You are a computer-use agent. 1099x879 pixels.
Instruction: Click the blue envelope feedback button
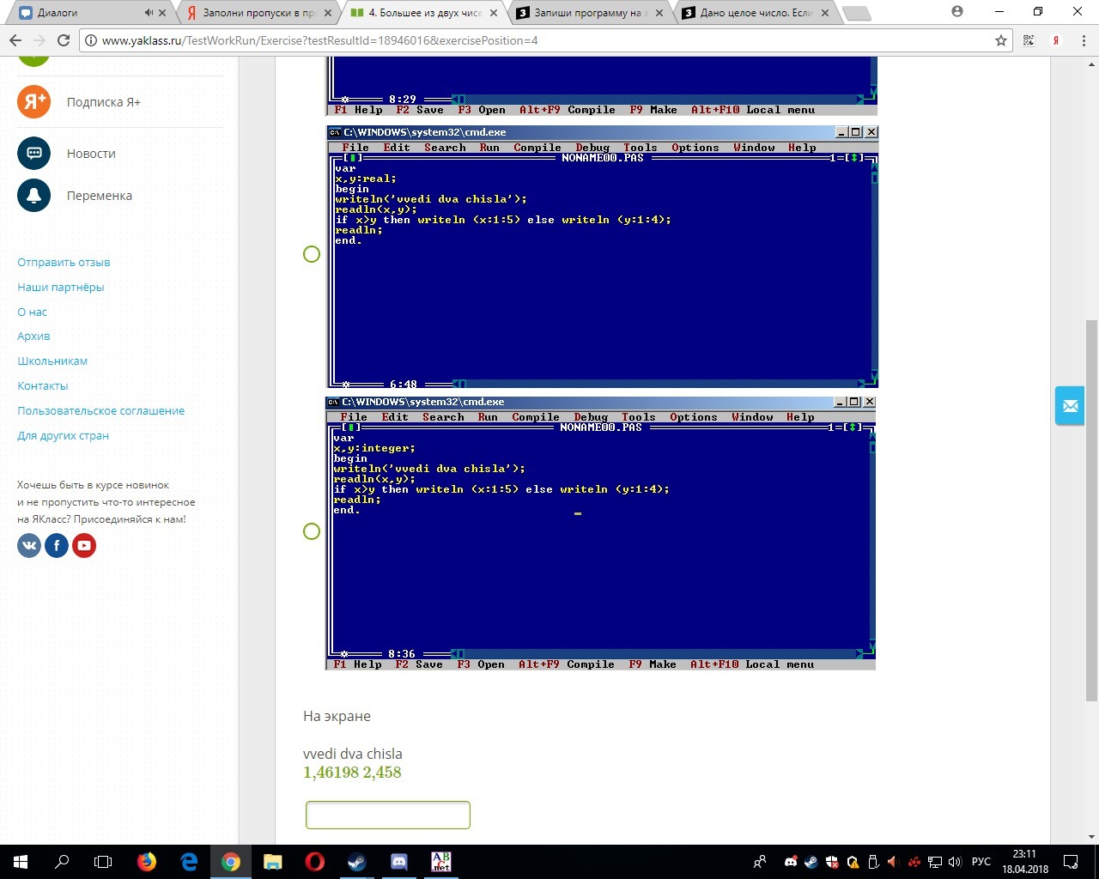(1070, 406)
